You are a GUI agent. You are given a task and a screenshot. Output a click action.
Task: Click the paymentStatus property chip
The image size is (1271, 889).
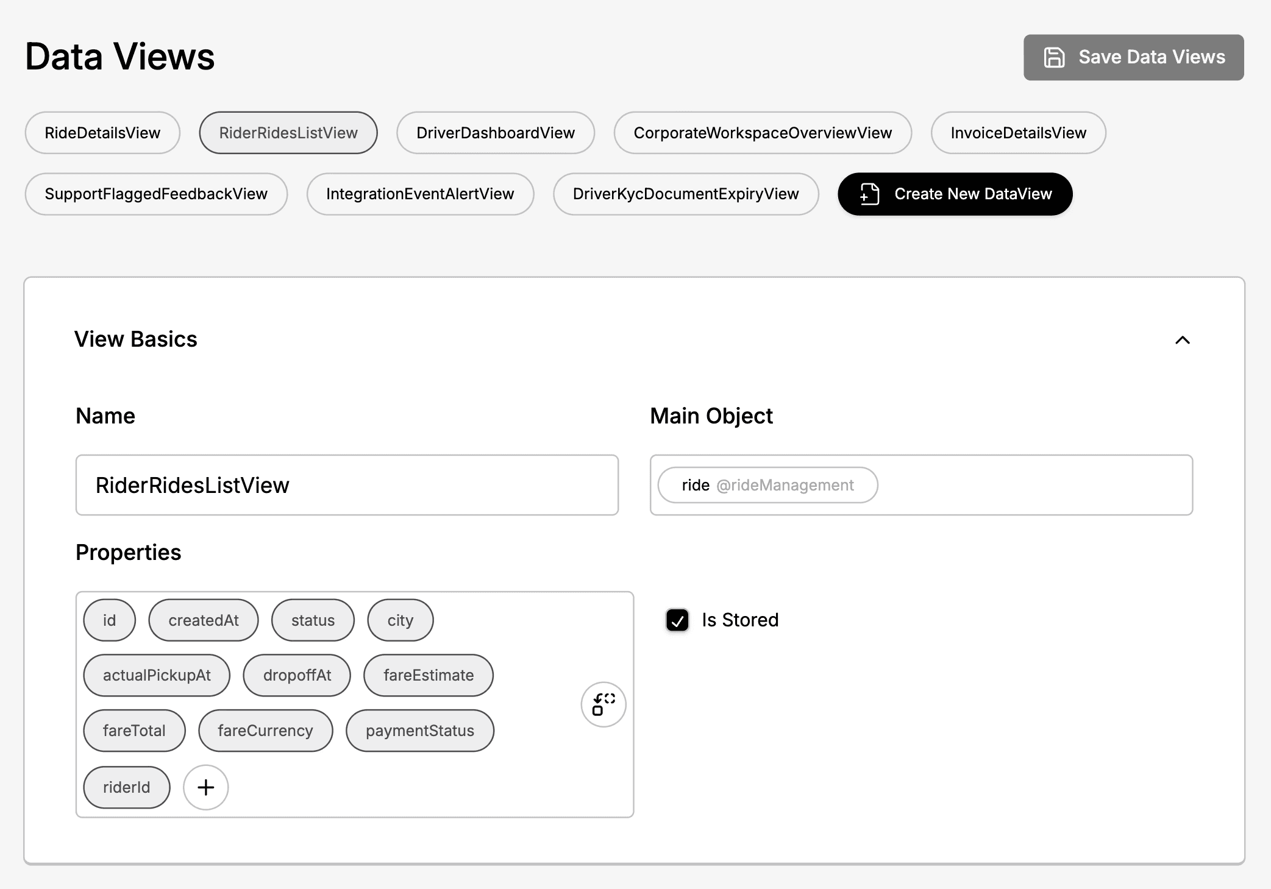(419, 731)
